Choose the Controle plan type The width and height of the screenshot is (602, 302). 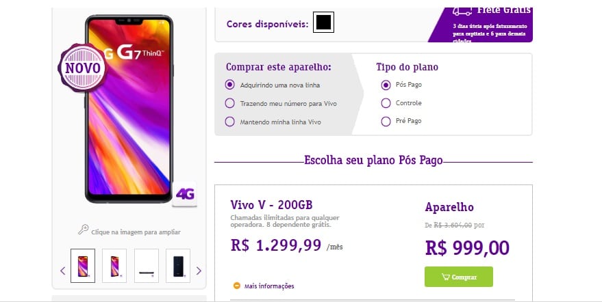point(386,103)
